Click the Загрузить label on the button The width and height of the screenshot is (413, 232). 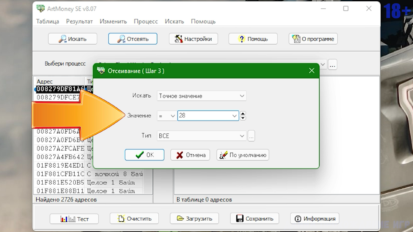point(199,219)
